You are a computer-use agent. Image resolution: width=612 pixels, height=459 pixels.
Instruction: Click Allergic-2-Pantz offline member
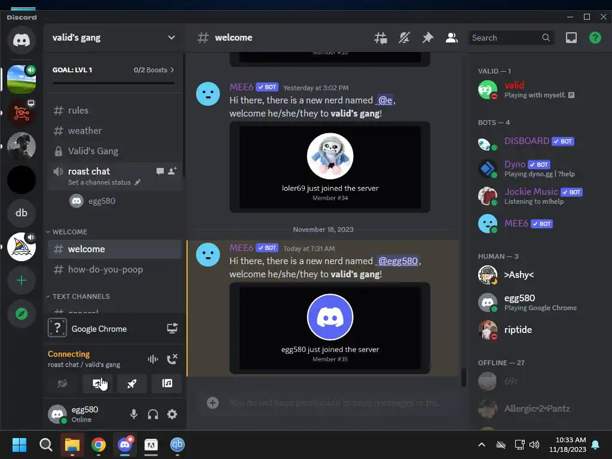click(538, 409)
